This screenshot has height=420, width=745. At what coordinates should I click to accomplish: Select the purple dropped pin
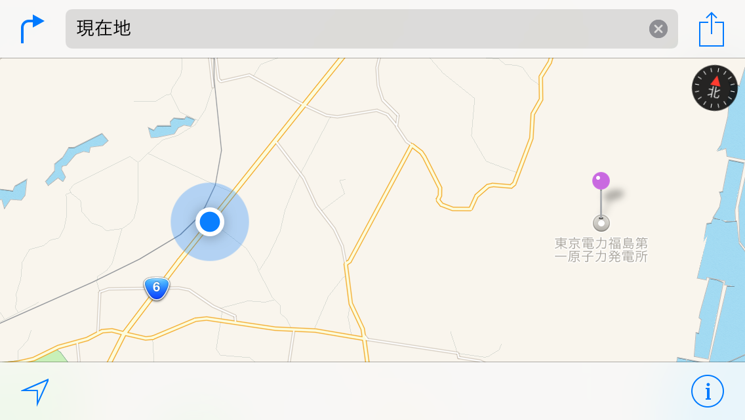click(x=601, y=180)
